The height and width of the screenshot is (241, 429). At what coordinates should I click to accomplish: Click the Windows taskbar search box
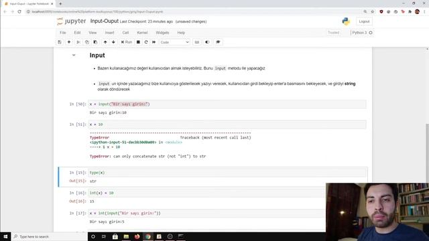(50, 236)
